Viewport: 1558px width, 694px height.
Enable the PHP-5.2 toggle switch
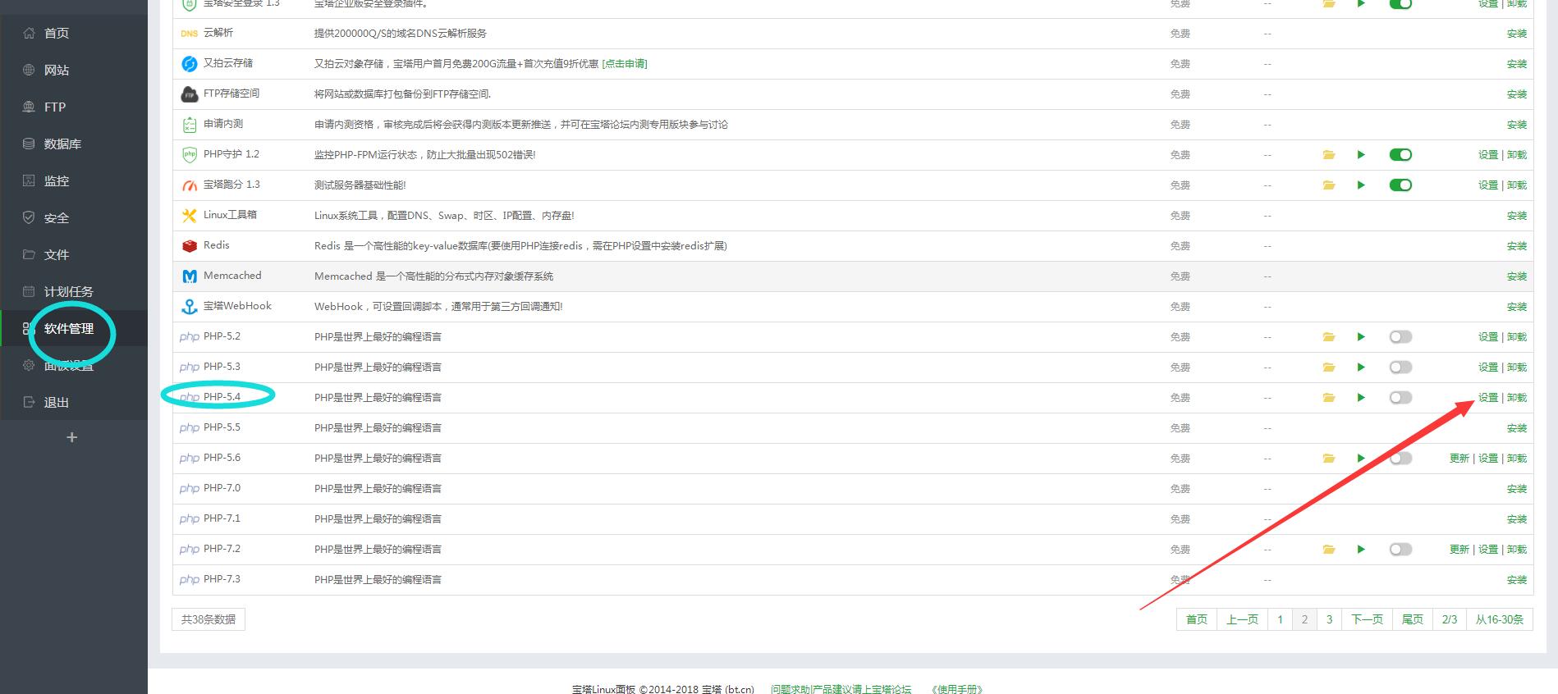coord(1400,337)
